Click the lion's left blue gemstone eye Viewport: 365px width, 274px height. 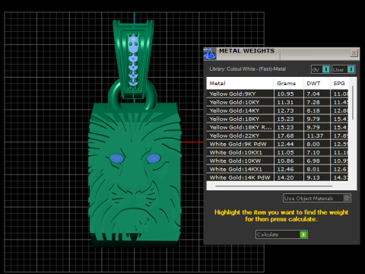tap(117, 159)
